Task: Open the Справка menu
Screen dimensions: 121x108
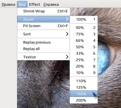Action: click(51, 4)
